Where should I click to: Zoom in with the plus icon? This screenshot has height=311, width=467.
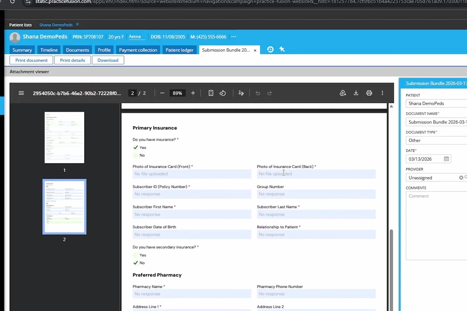click(x=193, y=93)
